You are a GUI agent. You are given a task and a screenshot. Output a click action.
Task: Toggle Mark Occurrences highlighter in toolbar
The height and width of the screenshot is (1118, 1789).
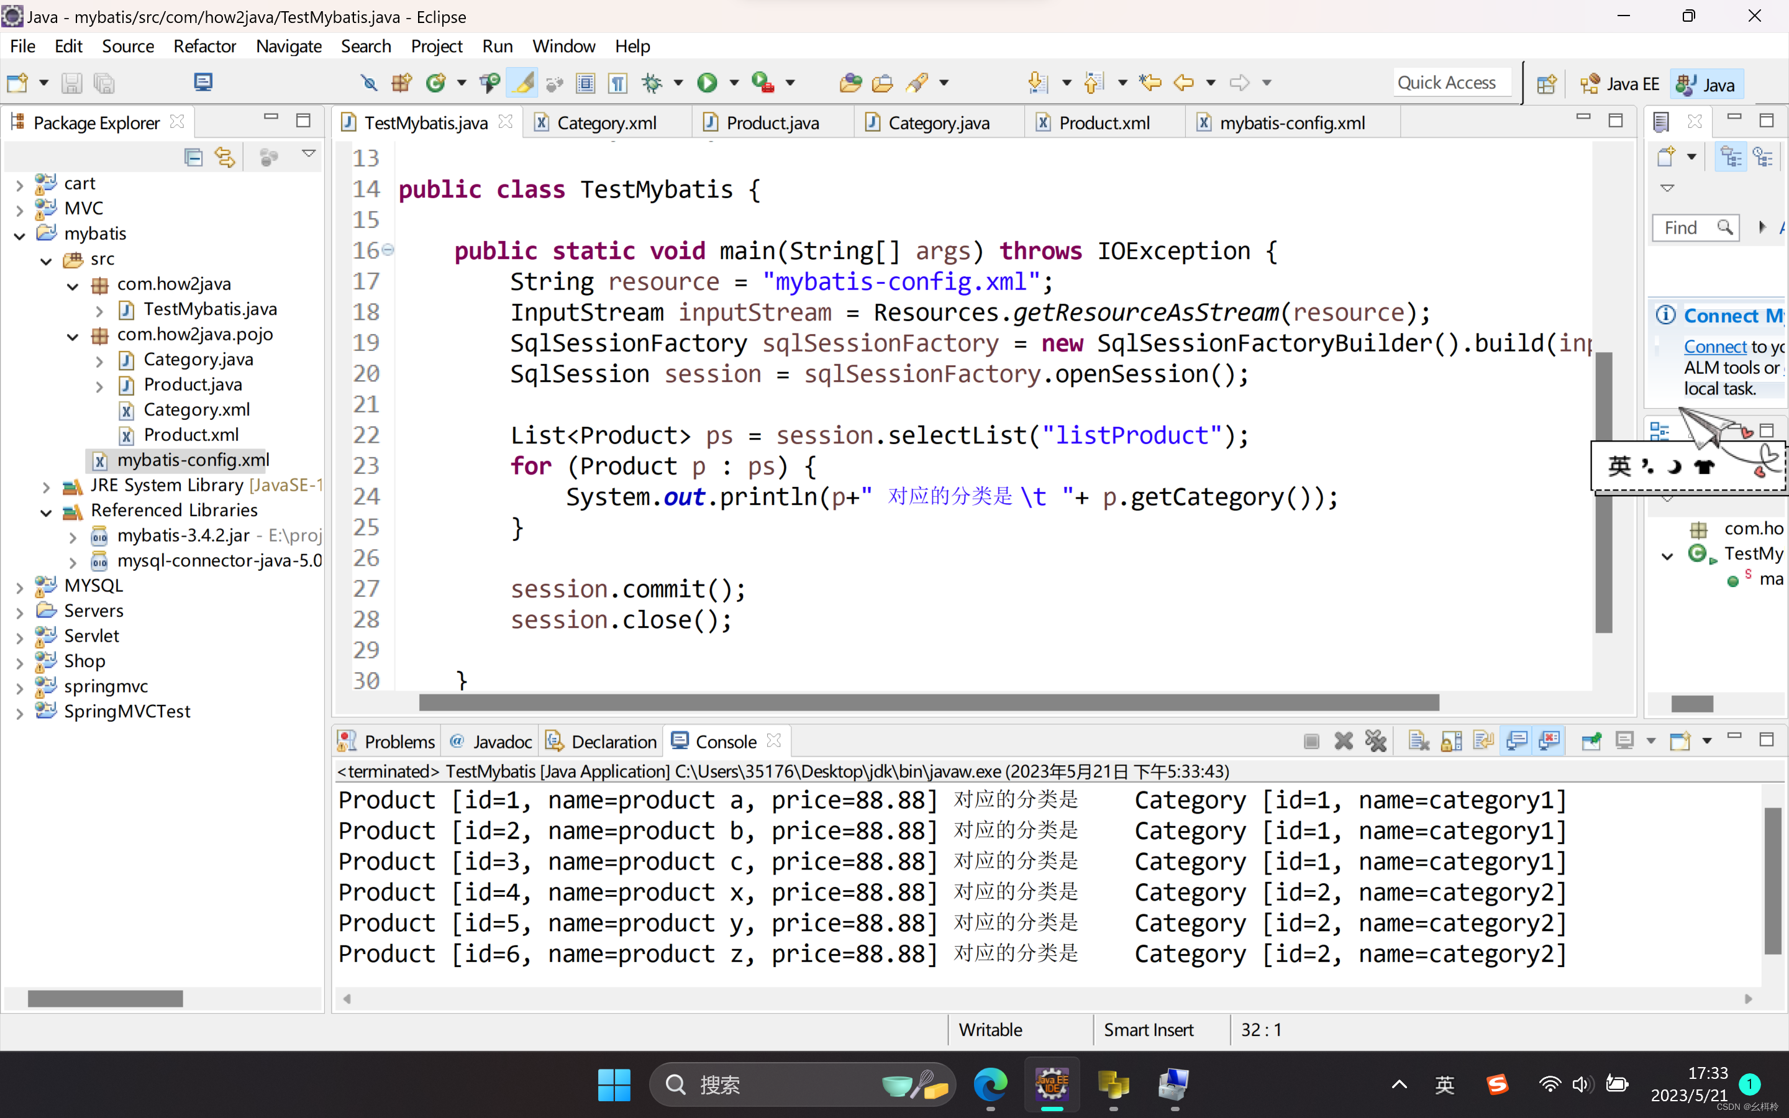coord(522,83)
